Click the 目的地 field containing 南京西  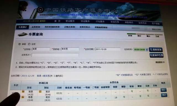(70, 49)
